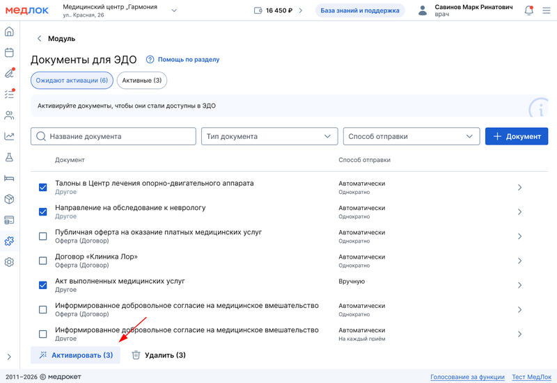The width and height of the screenshot is (557, 383).
Task: Open the calendar icon in sidebar
Action: pos(9,53)
